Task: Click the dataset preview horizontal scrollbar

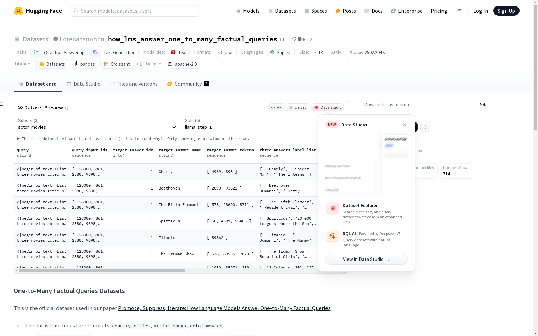Action: click(x=102, y=270)
